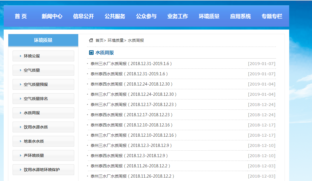Viewport: 312px width, 181px height.
Task: Open 声环境质量 sidebar item
Action: point(43,155)
